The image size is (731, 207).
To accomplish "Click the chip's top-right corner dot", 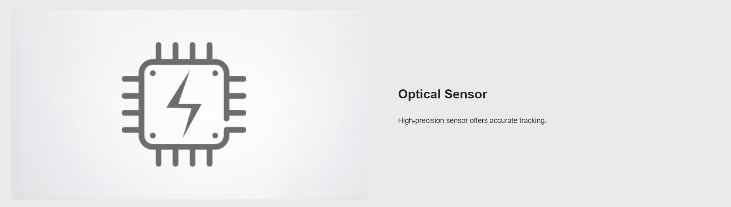I will pyautogui.click(x=215, y=73).
